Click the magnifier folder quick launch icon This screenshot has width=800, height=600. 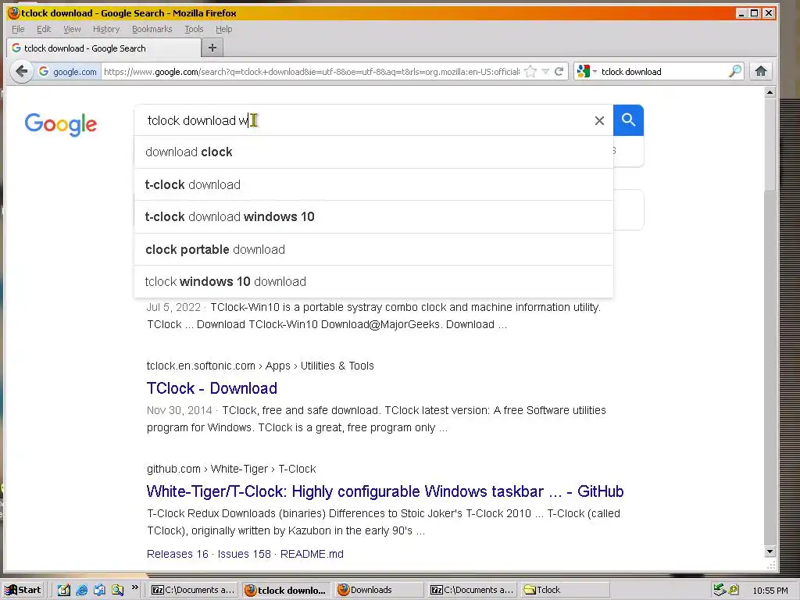[118, 590]
